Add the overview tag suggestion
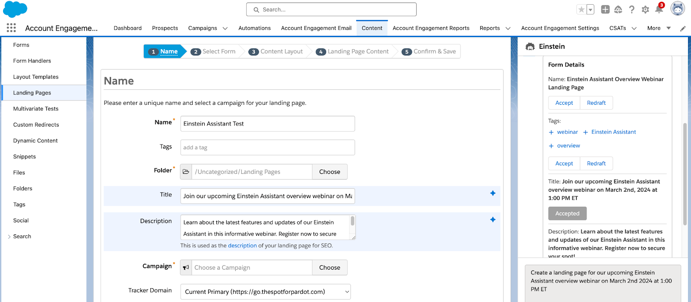The height and width of the screenshot is (302, 691). 564,146
